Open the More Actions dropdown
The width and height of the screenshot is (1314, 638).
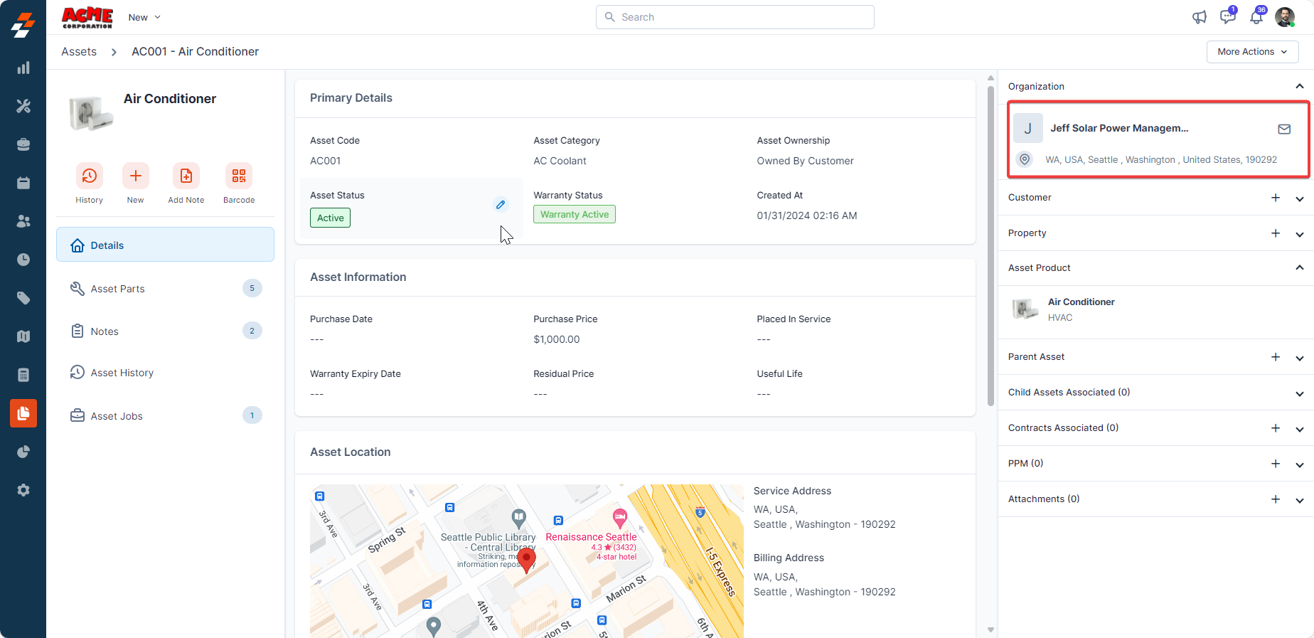point(1252,52)
